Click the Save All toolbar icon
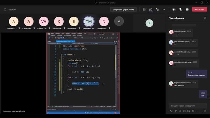This screenshot has height=118, width=210. pos(63,38)
